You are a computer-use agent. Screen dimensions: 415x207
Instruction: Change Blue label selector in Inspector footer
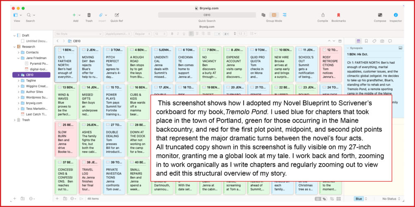pyautogui.click(x=361, y=199)
